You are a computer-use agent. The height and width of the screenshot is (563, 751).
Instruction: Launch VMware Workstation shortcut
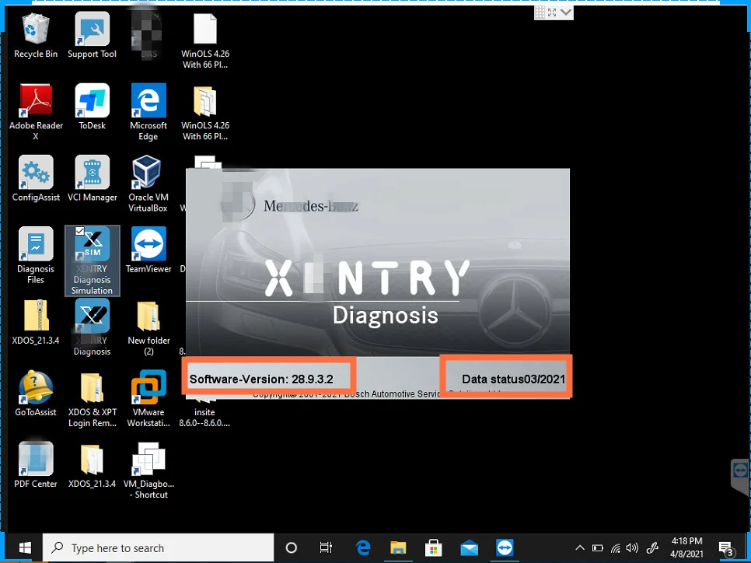[148, 398]
